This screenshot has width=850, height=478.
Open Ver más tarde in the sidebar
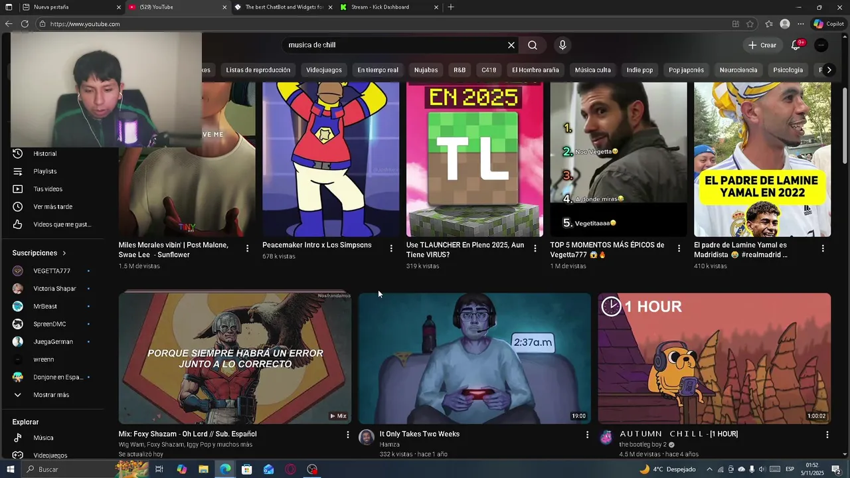53,206
